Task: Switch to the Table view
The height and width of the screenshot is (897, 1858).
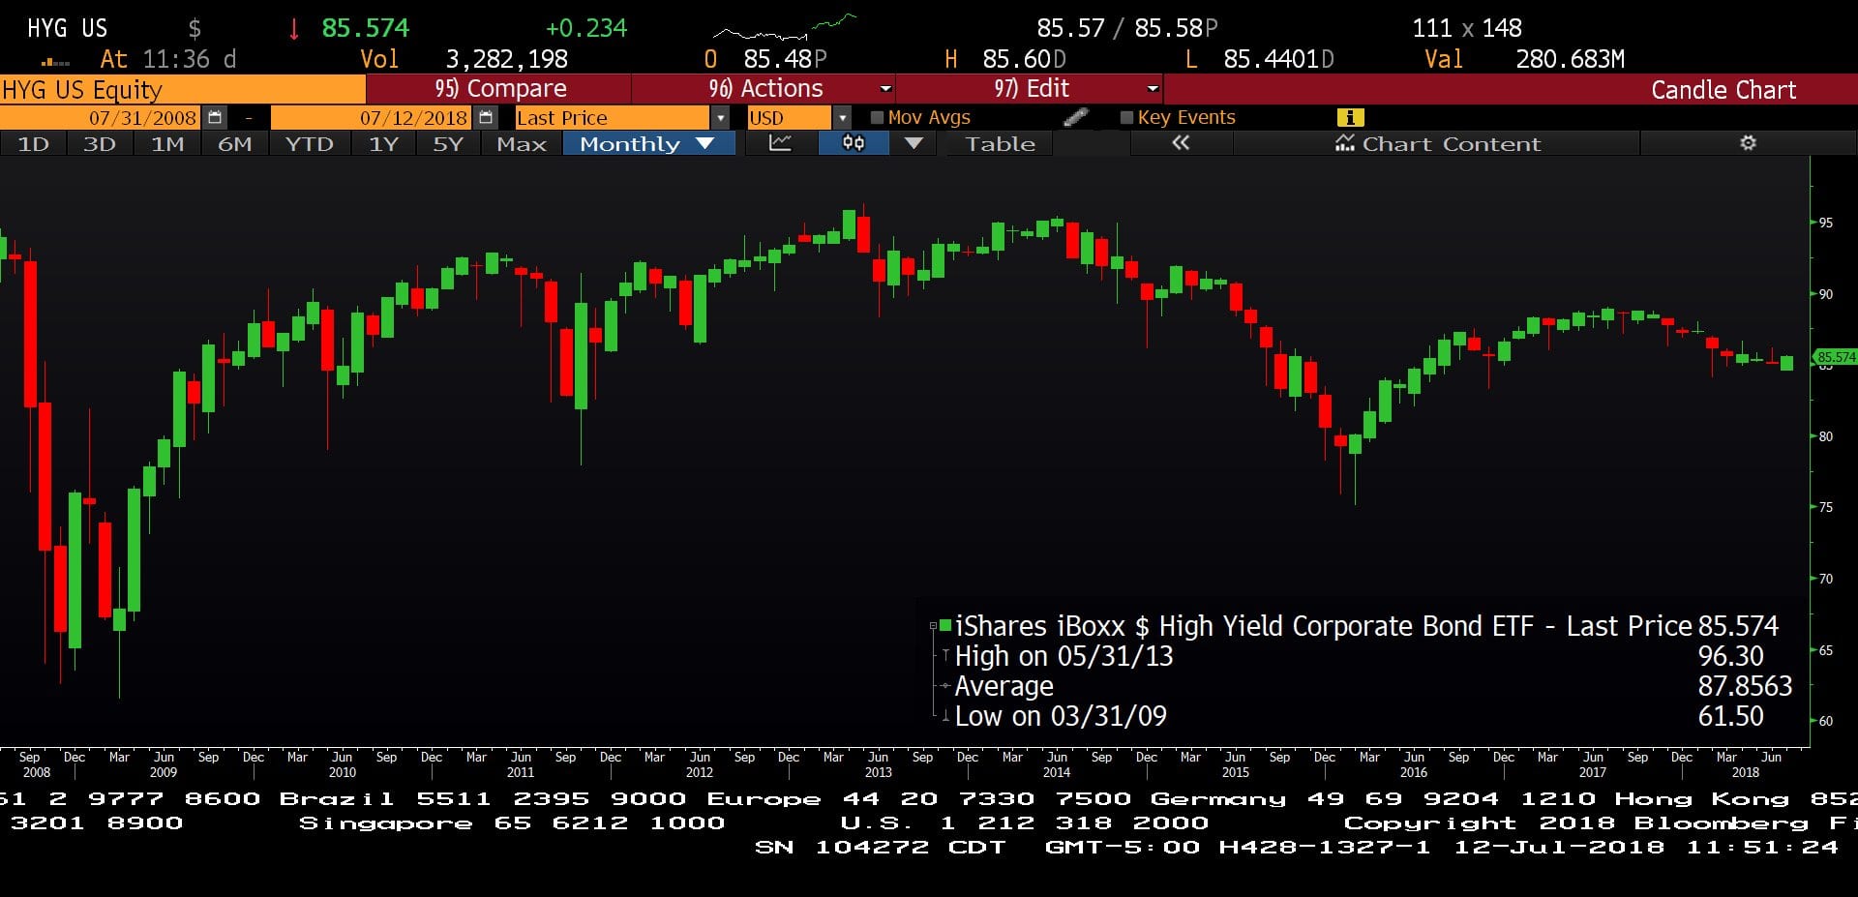Action: pyautogui.click(x=1000, y=143)
